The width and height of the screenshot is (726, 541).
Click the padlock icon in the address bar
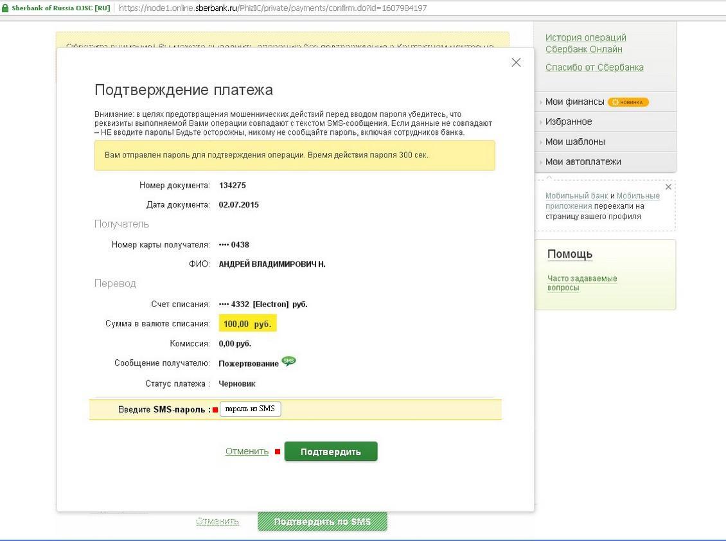(5, 8)
